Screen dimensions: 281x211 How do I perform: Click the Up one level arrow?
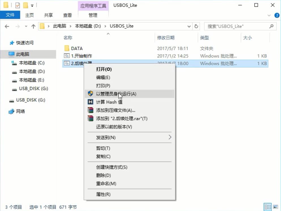pyautogui.click(x=33, y=26)
